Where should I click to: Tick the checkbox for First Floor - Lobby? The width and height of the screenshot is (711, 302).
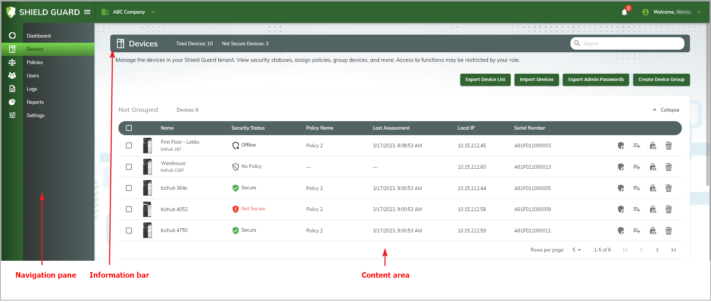(129, 145)
